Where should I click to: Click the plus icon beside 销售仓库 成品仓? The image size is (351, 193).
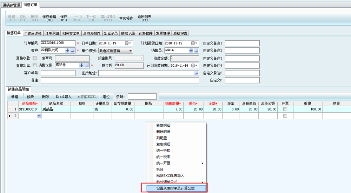81,65
